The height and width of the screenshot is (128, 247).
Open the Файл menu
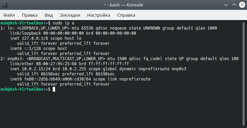pos(9,15)
